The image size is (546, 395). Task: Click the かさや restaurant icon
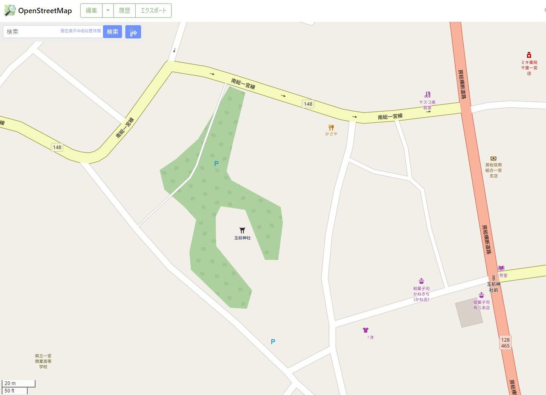tap(331, 127)
